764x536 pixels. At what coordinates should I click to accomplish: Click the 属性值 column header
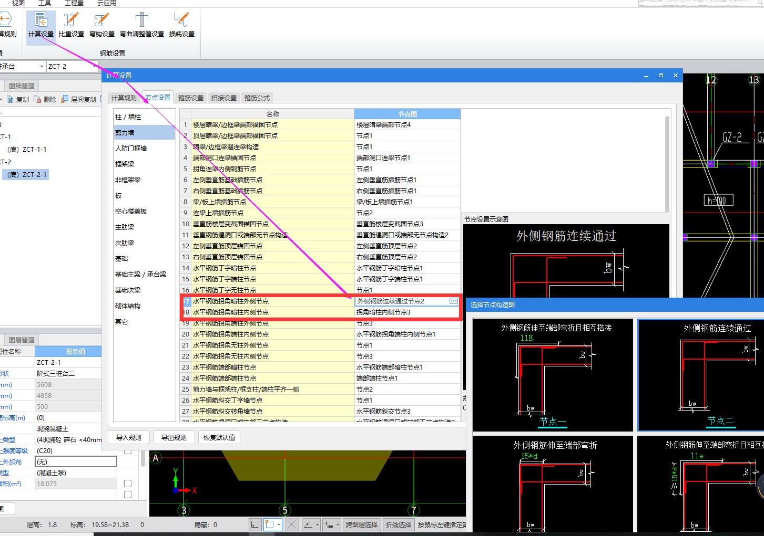[76, 351]
